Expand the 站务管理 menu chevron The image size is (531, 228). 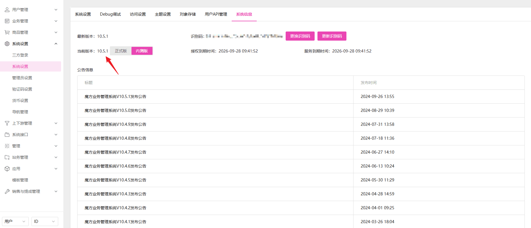pos(56,157)
